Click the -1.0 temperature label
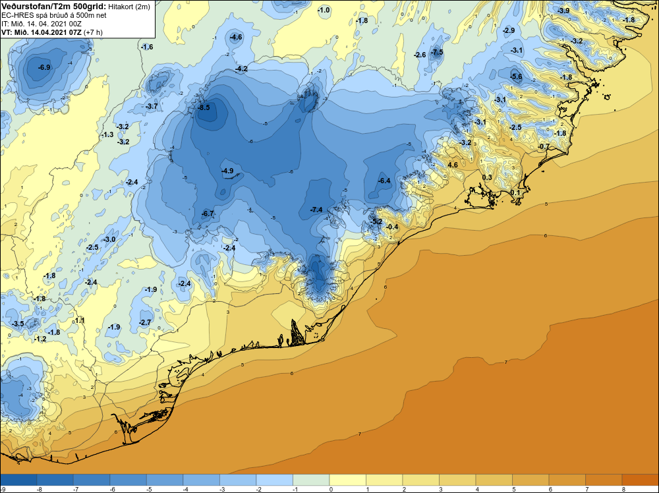The width and height of the screenshot is (659, 493). 324,10
